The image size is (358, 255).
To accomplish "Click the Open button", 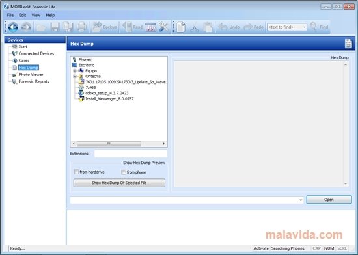I will [x=329, y=200].
